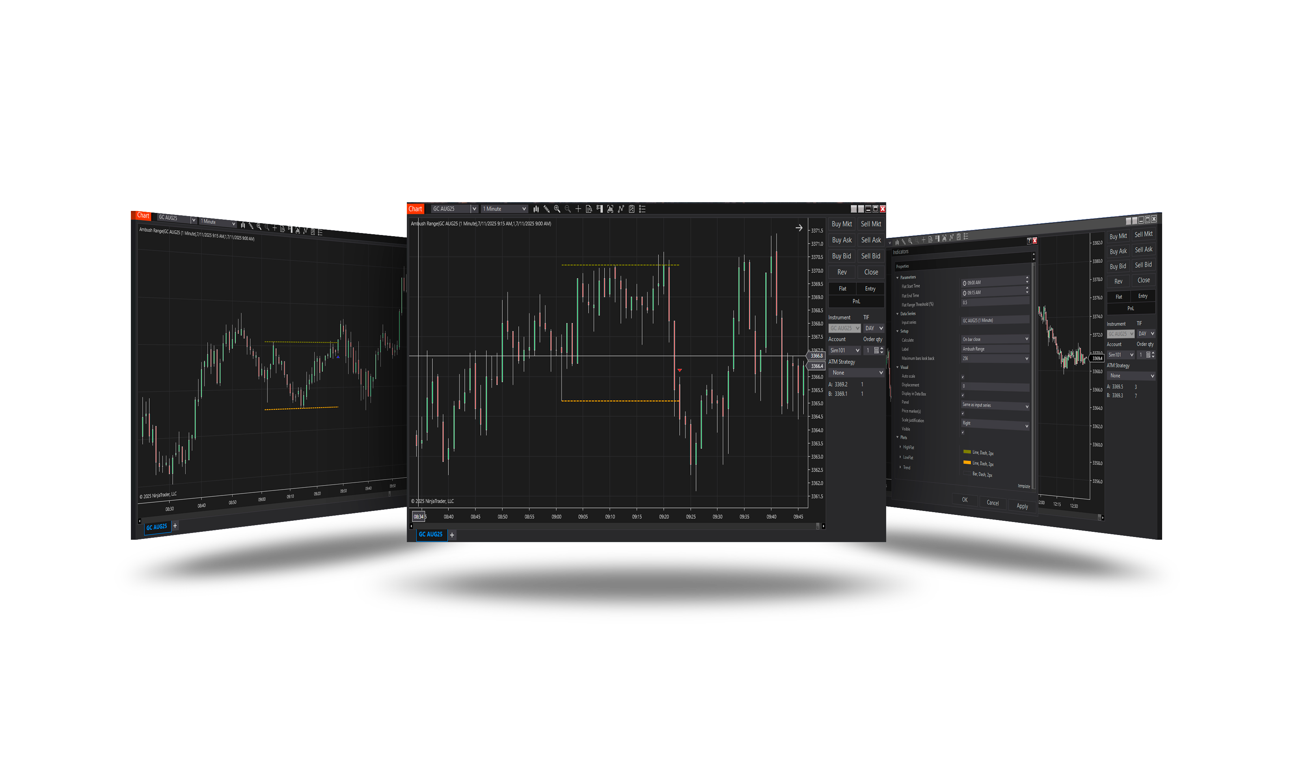Add new tab with plus in center chart
This screenshot has height=757, width=1293.
452,535
